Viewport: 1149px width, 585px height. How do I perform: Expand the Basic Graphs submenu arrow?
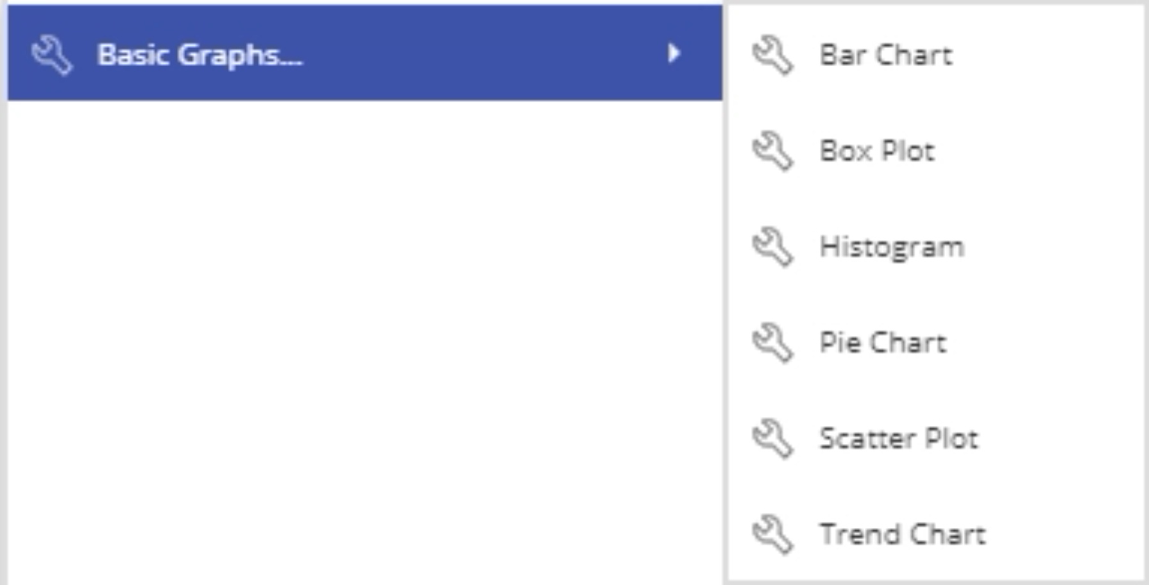click(673, 53)
